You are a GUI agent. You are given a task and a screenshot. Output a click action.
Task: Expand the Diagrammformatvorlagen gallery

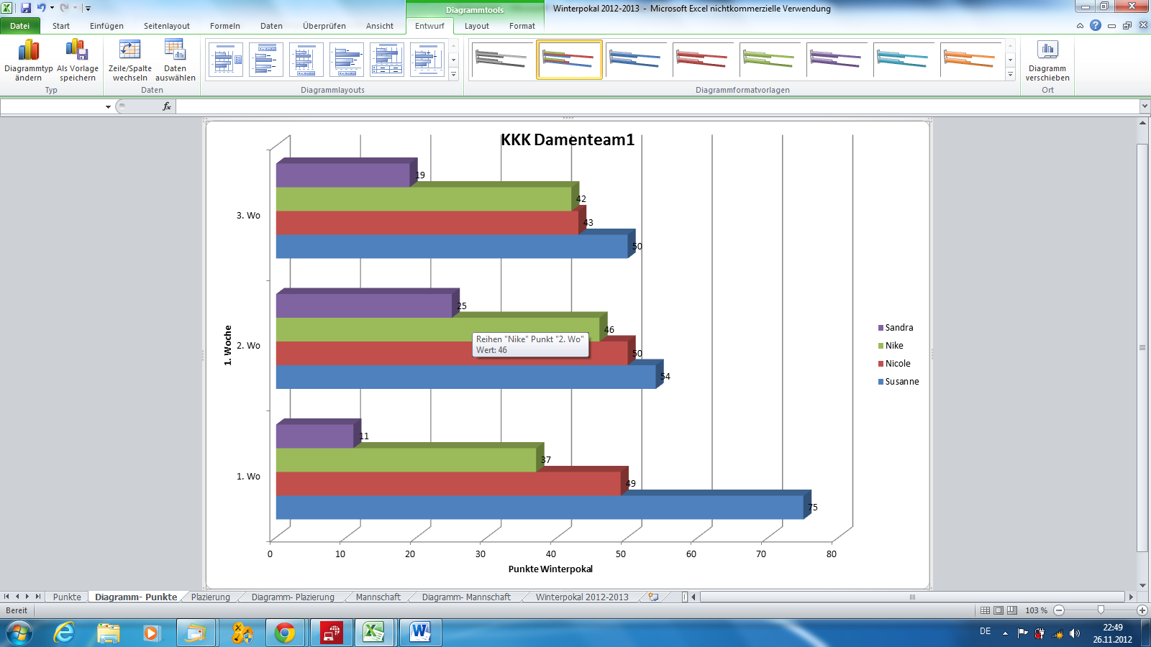point(1010,74)
